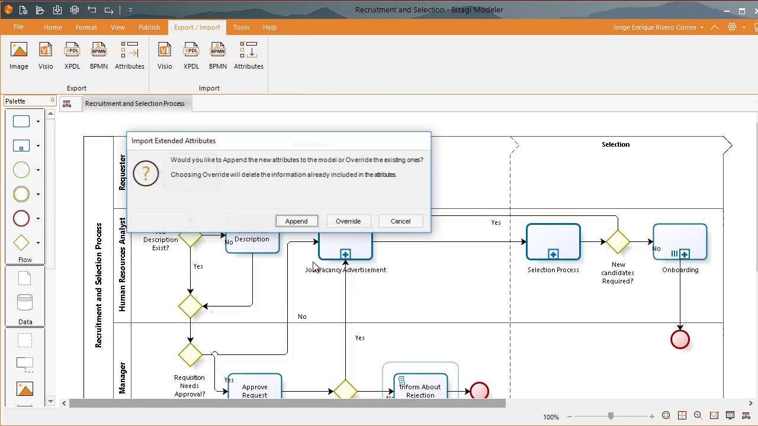Open the Intermediate event dropdown arrow
This screenshot has height=426, width=758.
click(38, 195)
